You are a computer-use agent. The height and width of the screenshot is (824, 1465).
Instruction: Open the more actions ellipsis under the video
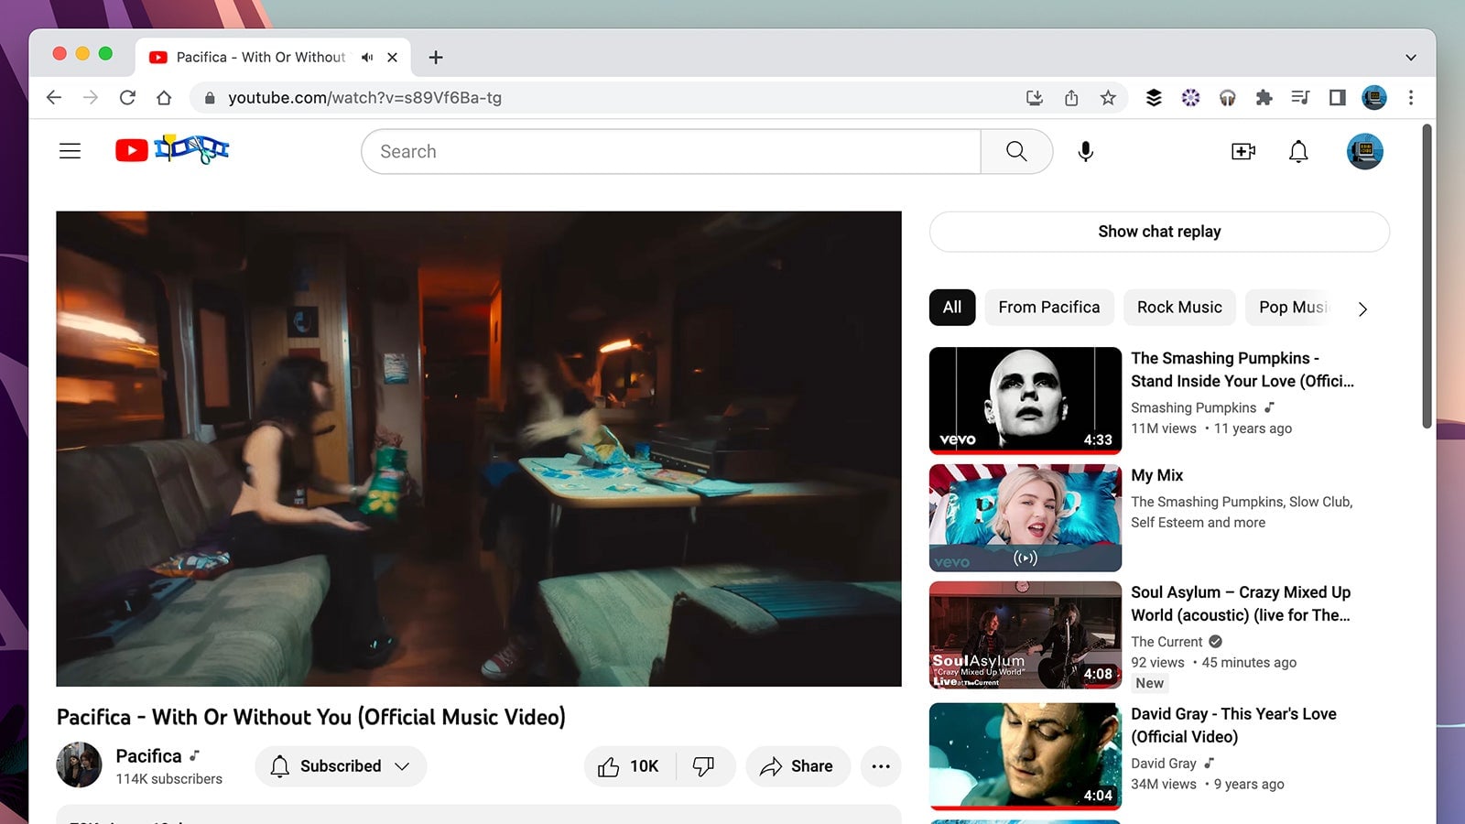(x=880, y=766)
